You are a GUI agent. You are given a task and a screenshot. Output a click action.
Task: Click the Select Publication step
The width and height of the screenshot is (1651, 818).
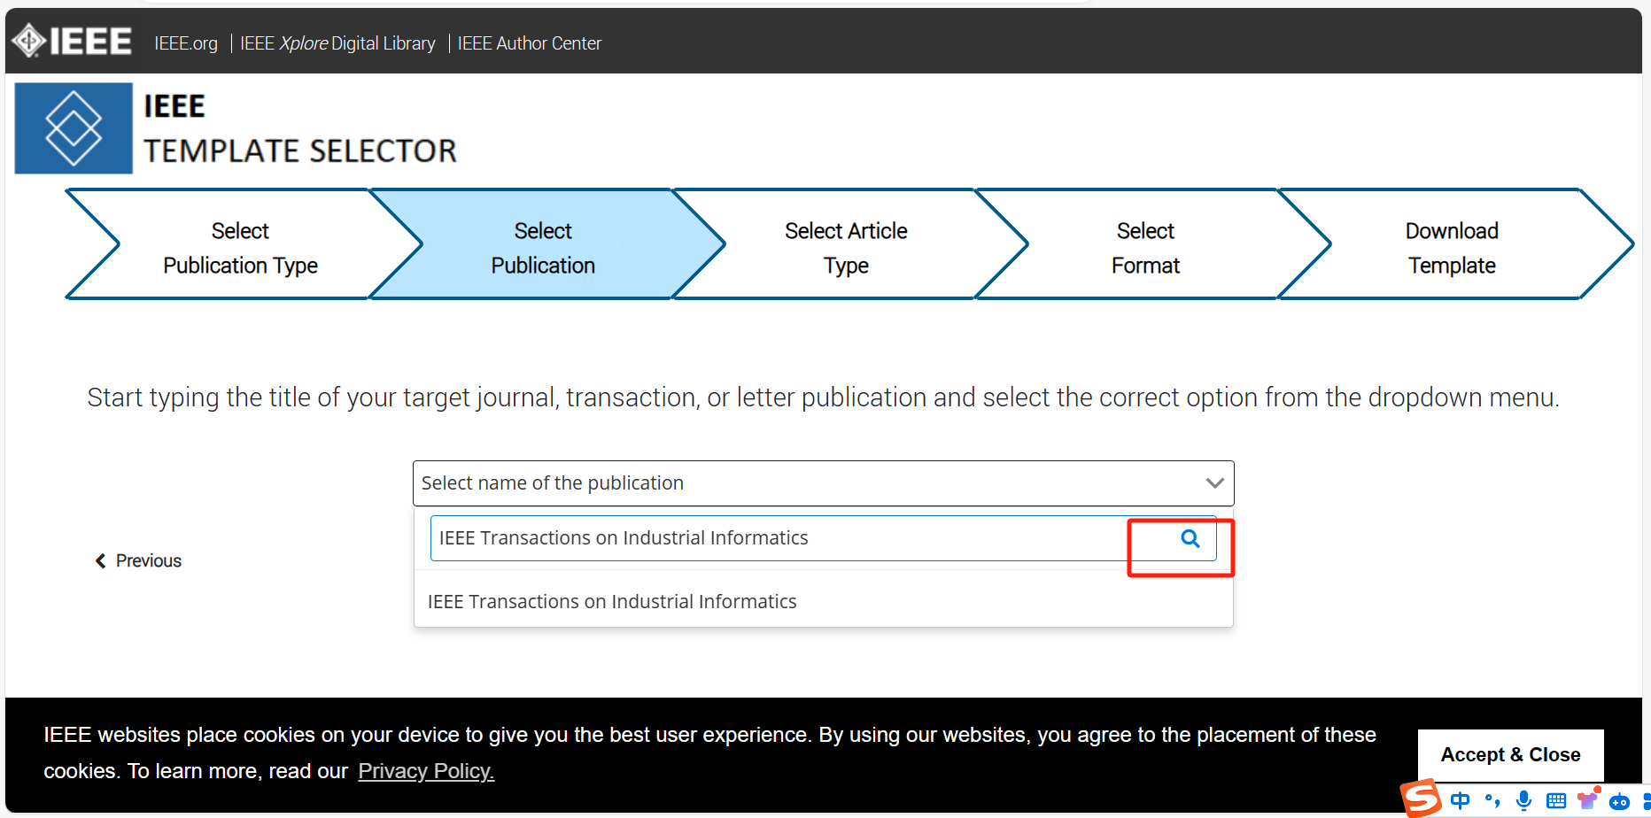click(x=543, y=248)
